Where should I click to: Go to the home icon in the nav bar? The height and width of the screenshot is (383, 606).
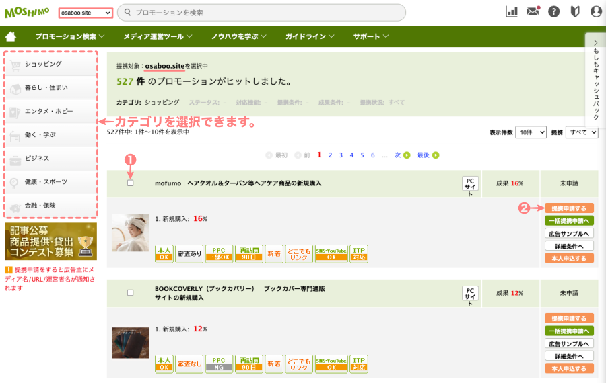(11, 36)
